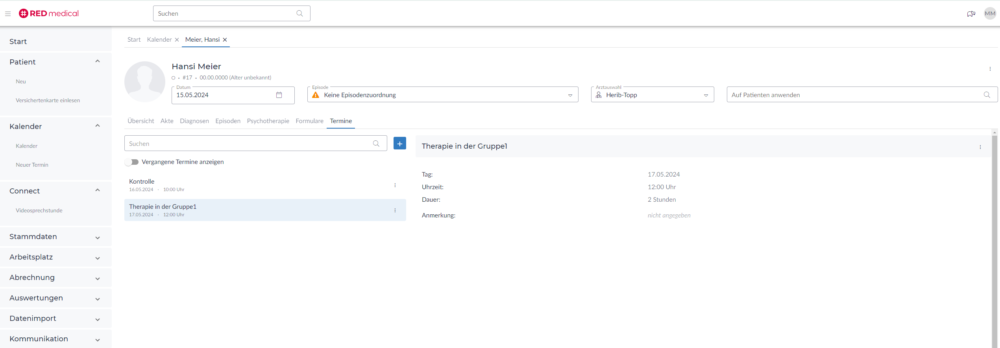Open three-dot menu for Kontrolle appointment

click(x=395, y=185)
